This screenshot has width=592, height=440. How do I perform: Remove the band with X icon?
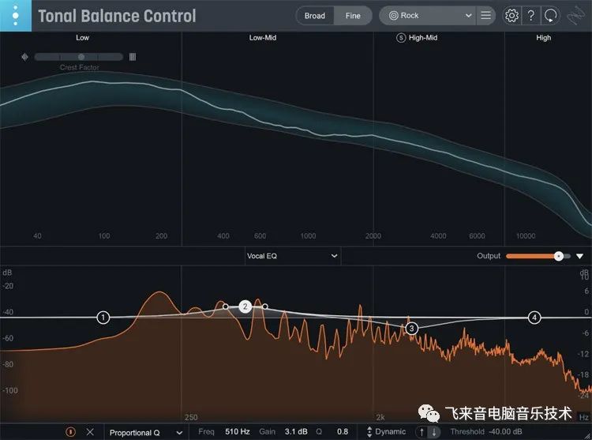[90, 431]
